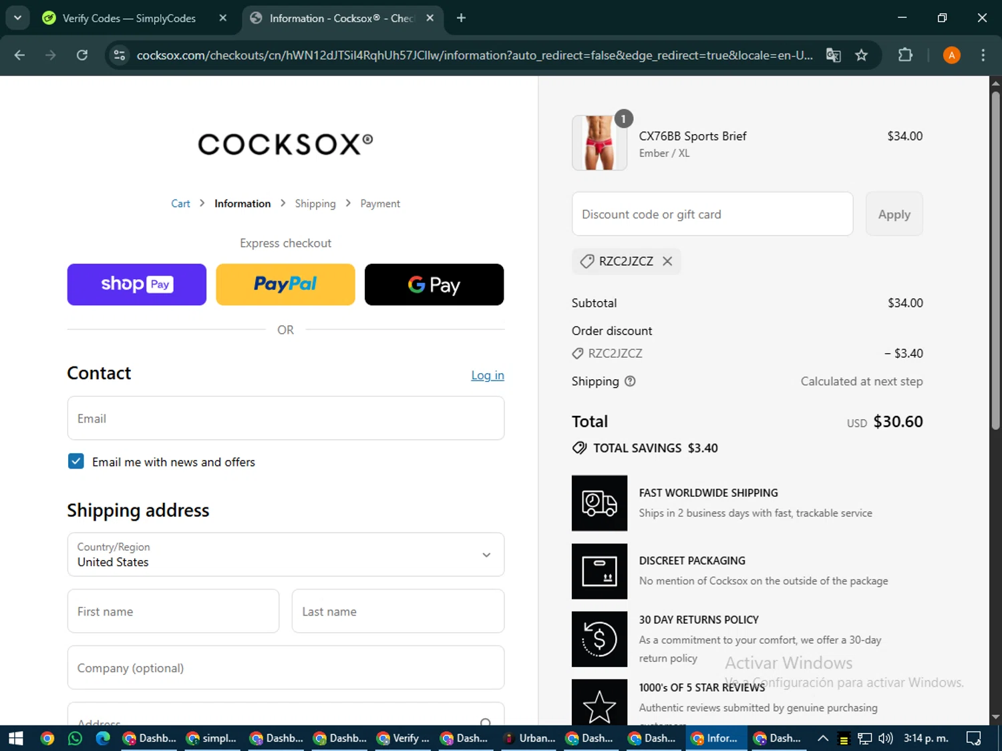Click the fast worldwide shipping truck icon
This screenshot has height=751, width=1002.
coord(599,503)
